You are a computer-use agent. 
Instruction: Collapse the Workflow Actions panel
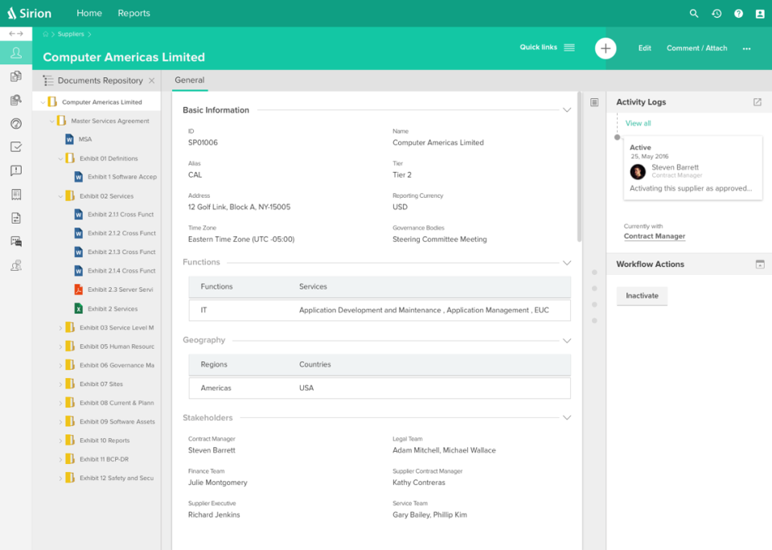pos(759,265)
